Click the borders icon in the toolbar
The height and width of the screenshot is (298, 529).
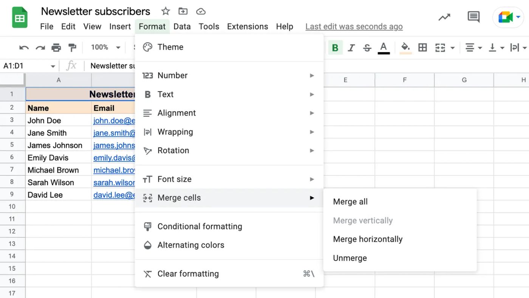pos(422,48)
